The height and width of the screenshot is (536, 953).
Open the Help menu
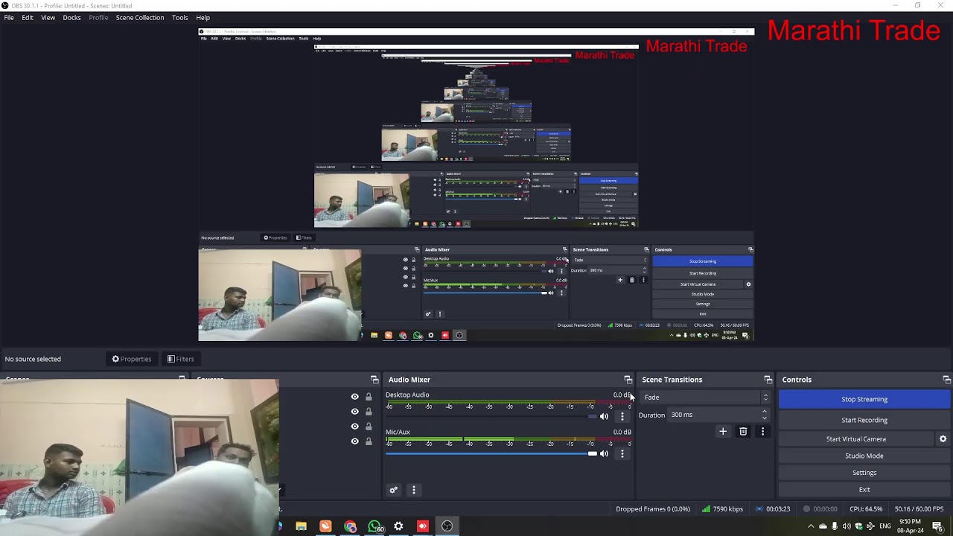coord(203,17)
